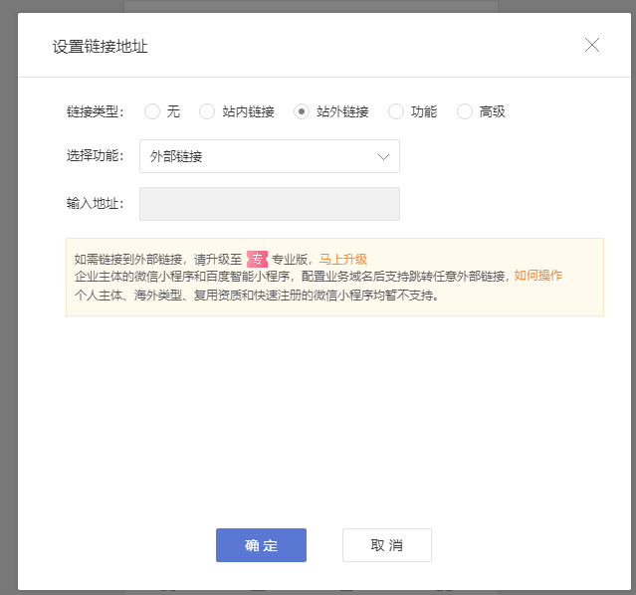The width and height of the screenshot is (636, 595).
Task: Close the 设置链接地址 dialog with X icon
Action: coord(592,45)
